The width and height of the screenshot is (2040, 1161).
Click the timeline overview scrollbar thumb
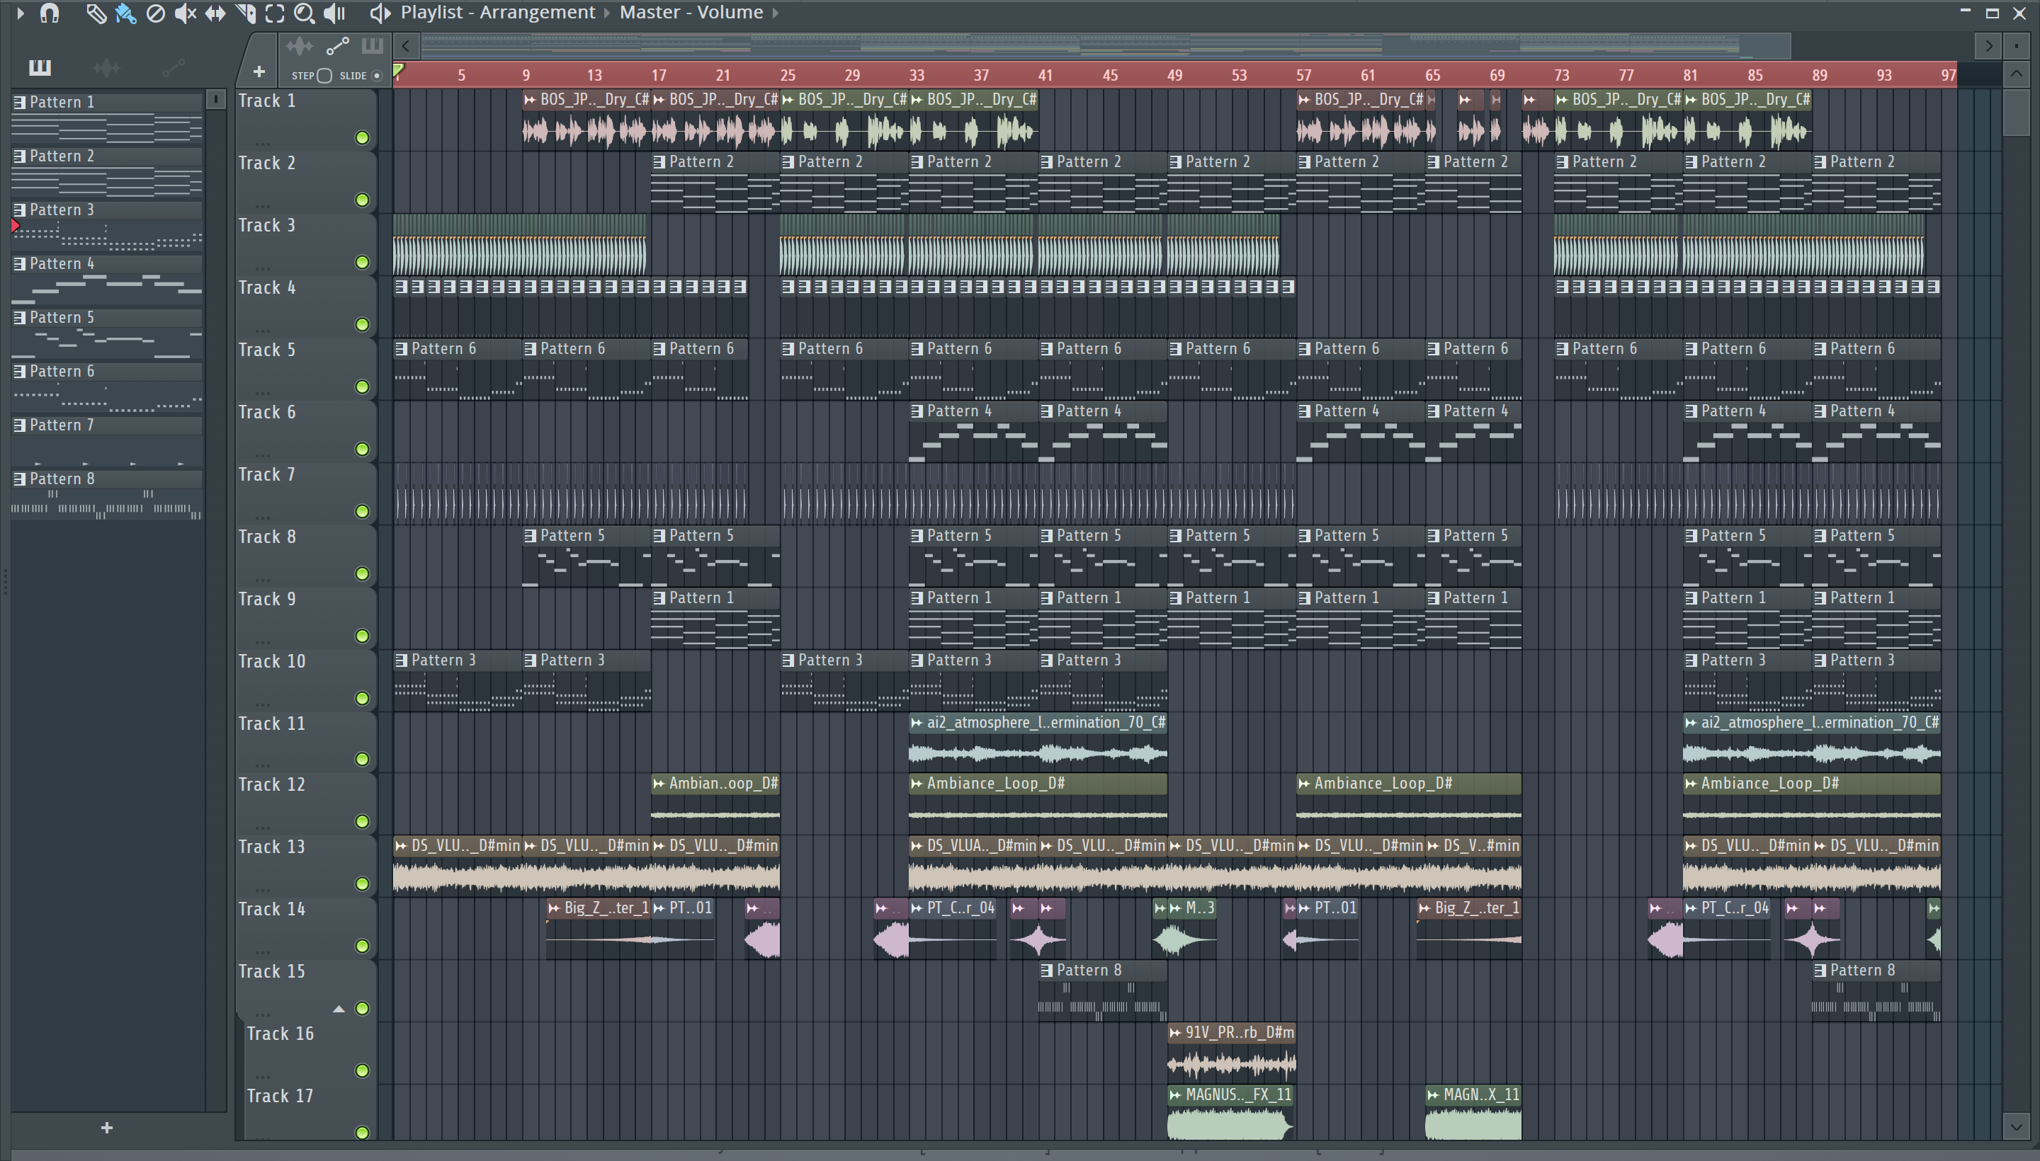1106,46
